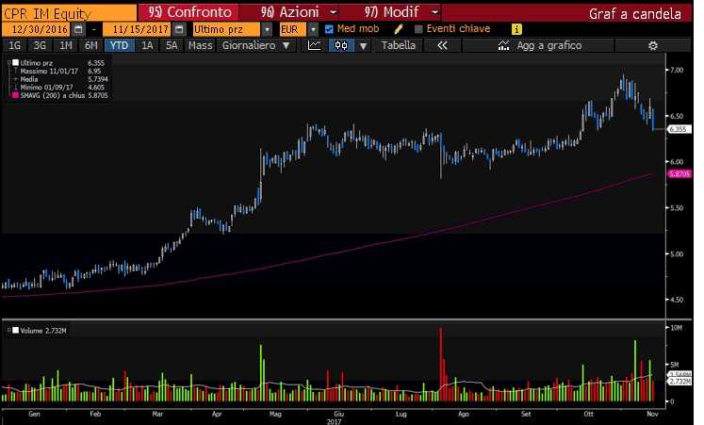
Task: Click the start date field 12/30/2016
Action: point(36,29)
